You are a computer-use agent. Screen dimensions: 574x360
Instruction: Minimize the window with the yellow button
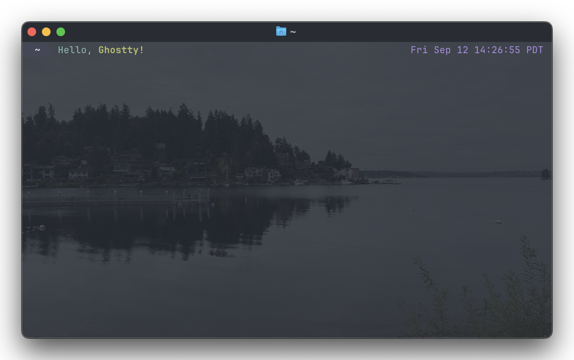[x=46, y=32]
